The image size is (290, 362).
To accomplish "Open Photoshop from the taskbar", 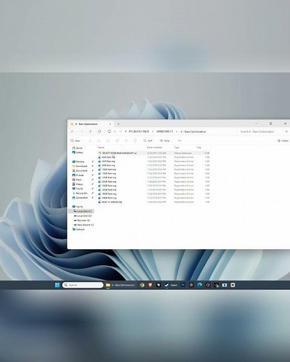I will pos(183,285).
